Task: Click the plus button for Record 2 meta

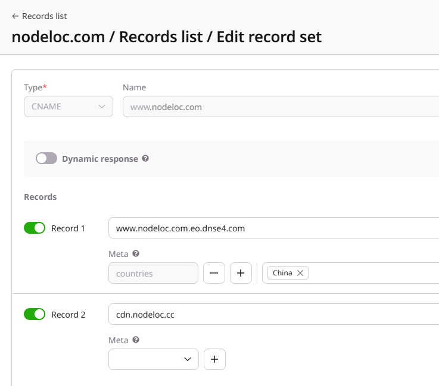Action: coord(214,359)
